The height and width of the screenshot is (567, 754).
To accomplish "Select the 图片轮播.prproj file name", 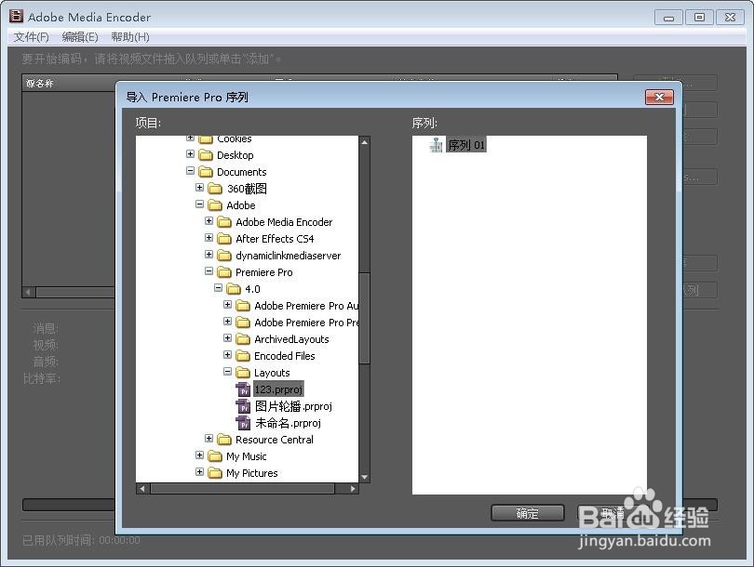I will pyautogui.click(x=293, y=406).
